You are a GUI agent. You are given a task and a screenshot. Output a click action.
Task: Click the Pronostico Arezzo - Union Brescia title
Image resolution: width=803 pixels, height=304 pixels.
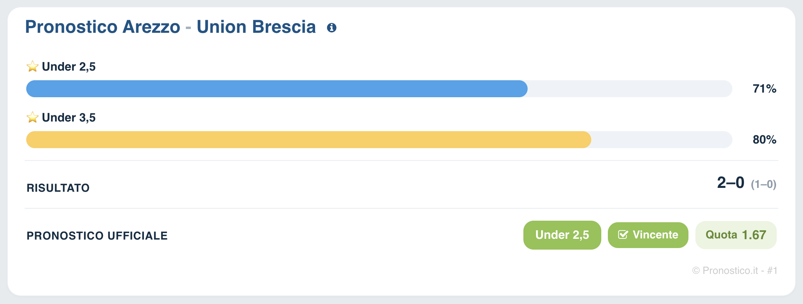pyautogui.click(x=170, y=27)
